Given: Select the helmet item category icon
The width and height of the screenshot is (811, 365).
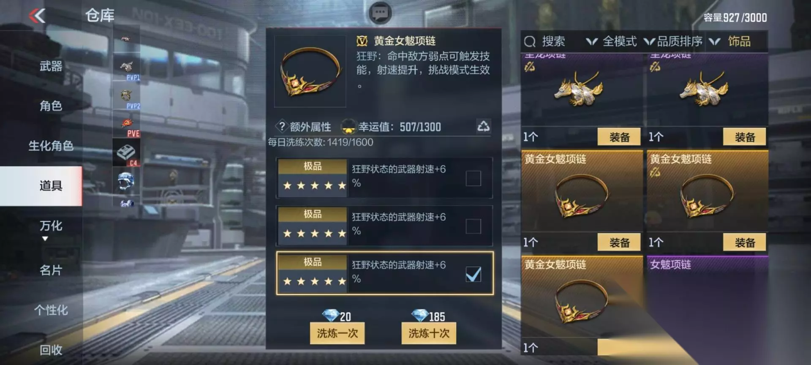Looking at the screenshot, I should [x=126, y=182].
